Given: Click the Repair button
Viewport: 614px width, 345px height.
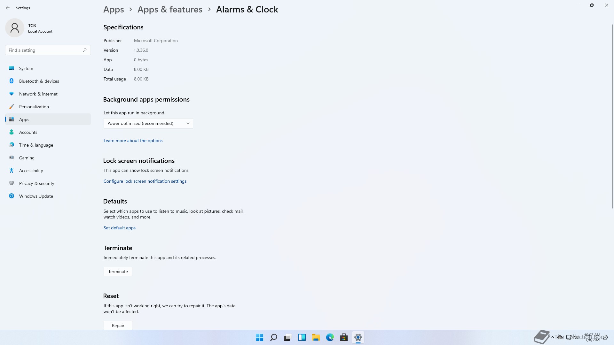Looking at the screenshot, I should coord(118,325).
